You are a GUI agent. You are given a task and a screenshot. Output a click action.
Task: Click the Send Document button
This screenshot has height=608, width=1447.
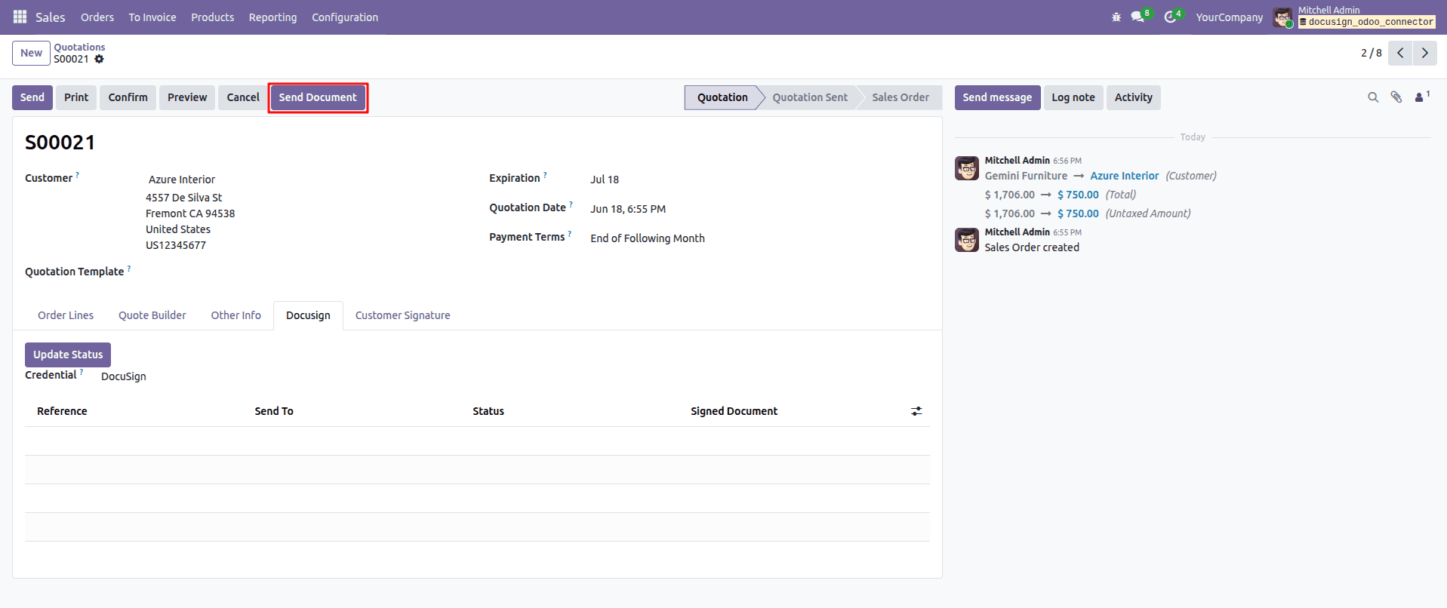pyautogui.click(x=318, y=97)
